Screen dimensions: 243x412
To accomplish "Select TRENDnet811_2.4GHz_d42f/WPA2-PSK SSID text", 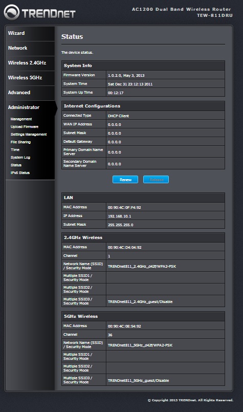I will pyautogui.click(x=142, y=266).
